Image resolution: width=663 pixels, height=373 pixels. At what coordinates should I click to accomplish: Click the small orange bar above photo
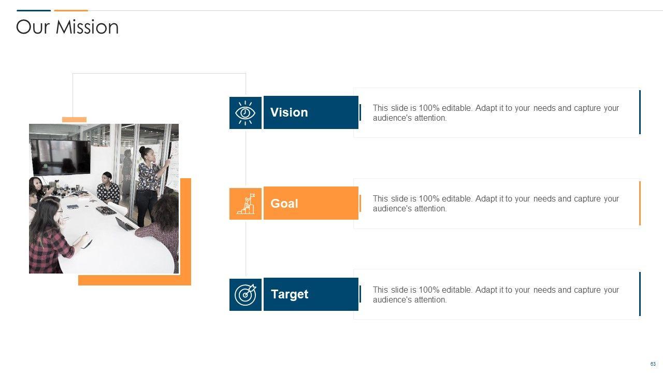click(x=74, y=120)
